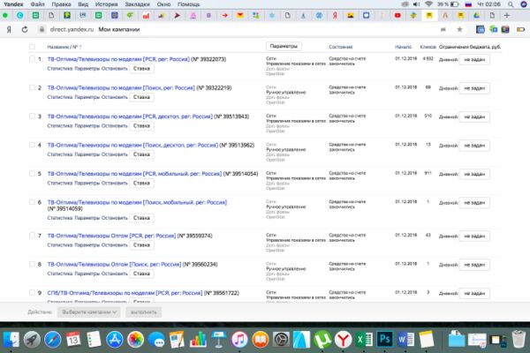Open campaign 7 Телевизоры Оптом РСЯ link
Image resolution: width=530 pixels, height=353 pixels.
pyautogui.click(x=111, y=236)
